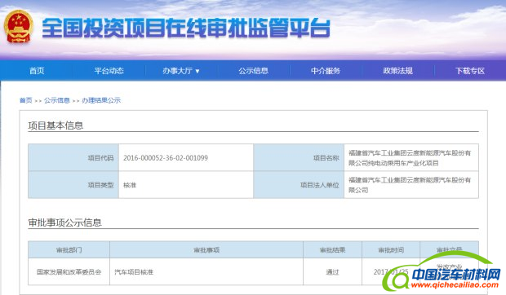The width and height of the screenshot is (506, 295).
Task: Expand the 办事大厅 dropdown menu
Action: (181, 71)
